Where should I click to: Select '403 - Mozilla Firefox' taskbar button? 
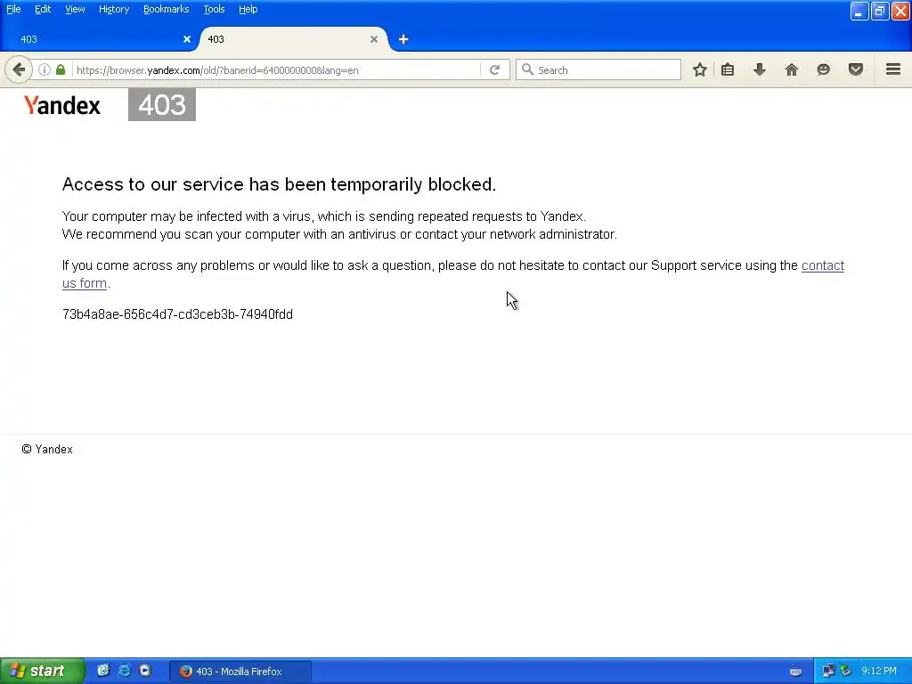pos(240,672)
